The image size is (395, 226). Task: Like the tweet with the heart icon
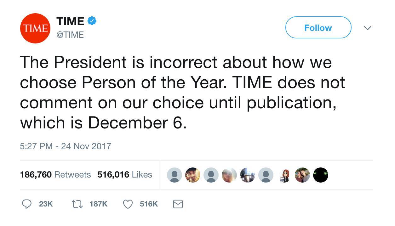(x=128, y=204)
